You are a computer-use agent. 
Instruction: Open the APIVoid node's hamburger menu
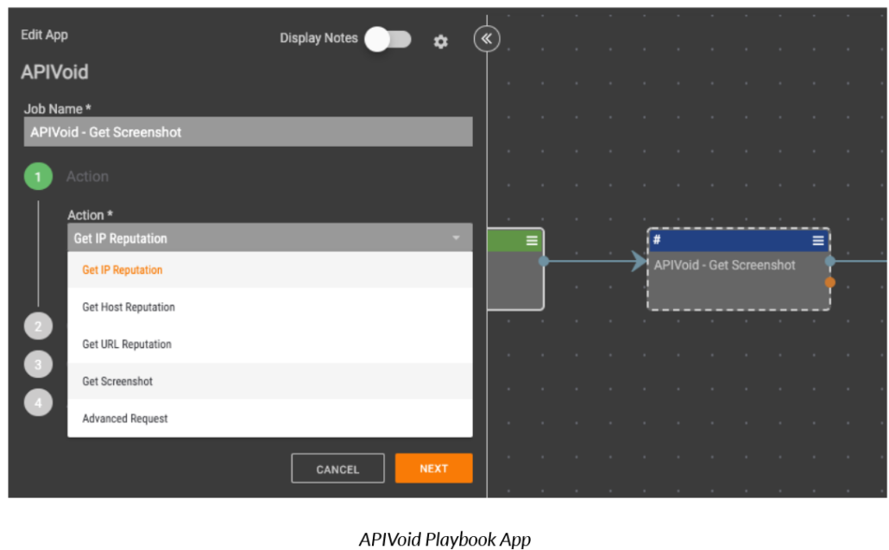[x=818, y=240]
